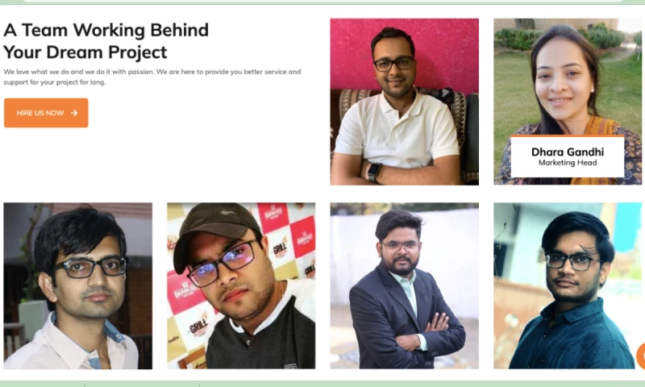The width and height of the screenshot is (645, 387).
Task: Open the orange chat bubble widget
Action: point(641,356)
